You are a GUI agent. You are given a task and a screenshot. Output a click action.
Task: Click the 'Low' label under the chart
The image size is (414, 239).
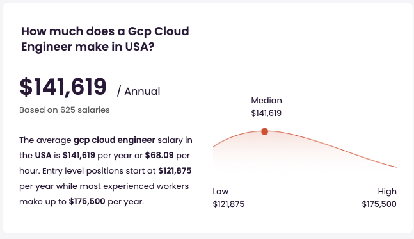(x=221, y=191)
